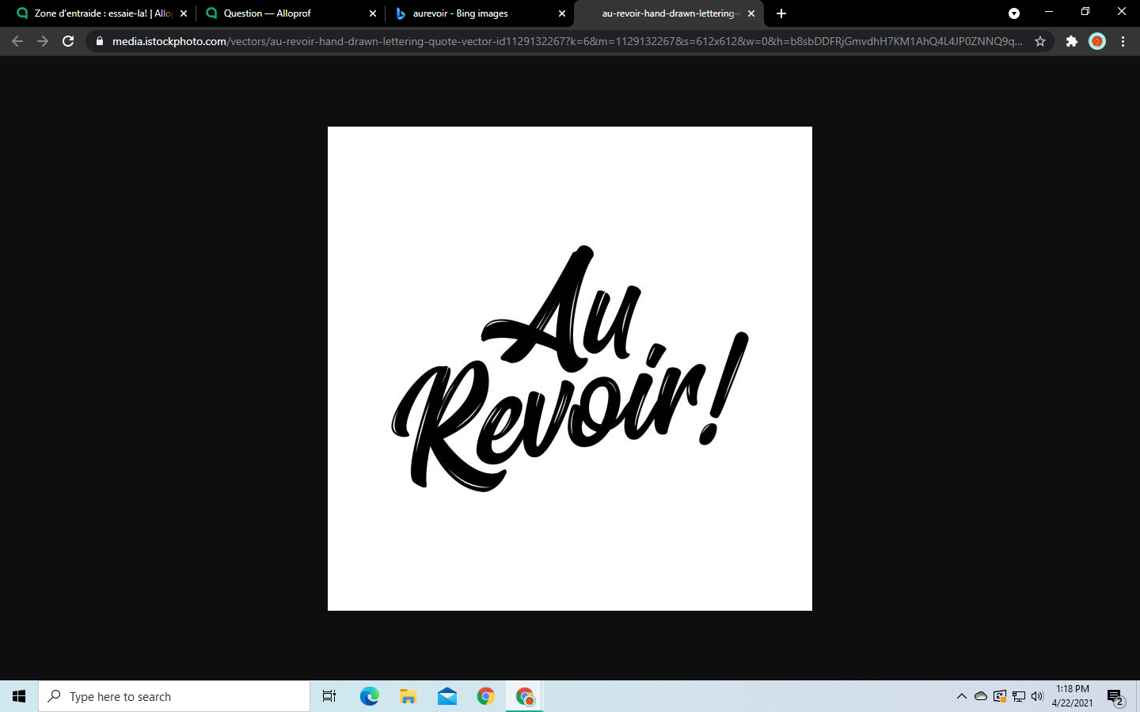
Task: Open the notification center with 2 alerts
Action: [1115, 697]
